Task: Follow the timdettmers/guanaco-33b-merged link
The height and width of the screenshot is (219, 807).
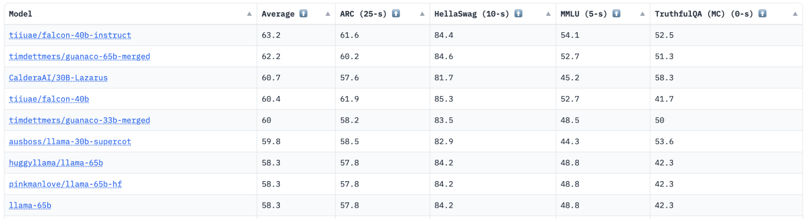Action: pos(80,121)
